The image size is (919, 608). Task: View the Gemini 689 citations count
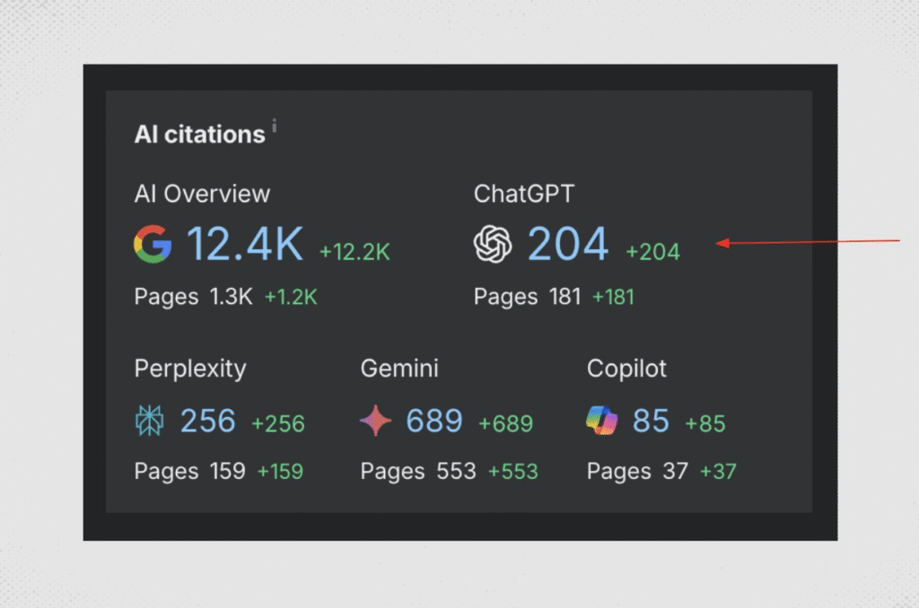pos(434,421)
